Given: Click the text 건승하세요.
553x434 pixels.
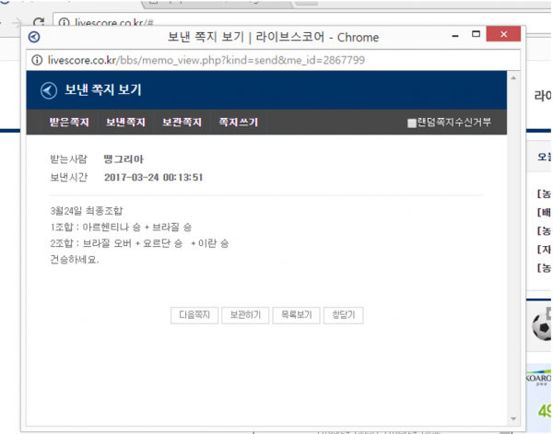Looking at the screenshot, I should pos(75,260).
